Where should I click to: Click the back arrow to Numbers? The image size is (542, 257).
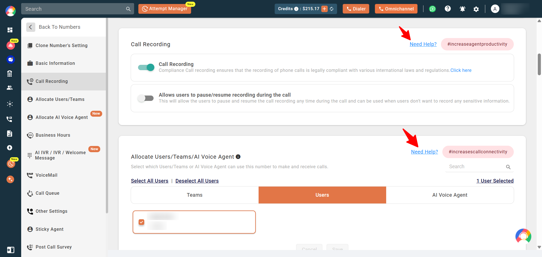[x=30, y=27]
